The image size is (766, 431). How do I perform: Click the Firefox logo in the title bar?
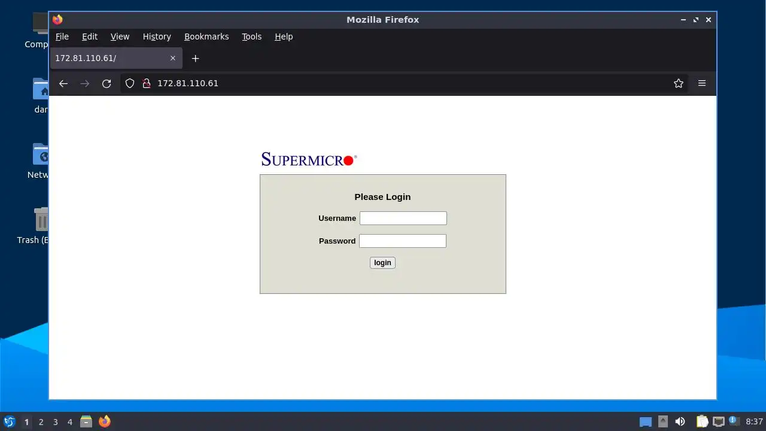(57, 20)
